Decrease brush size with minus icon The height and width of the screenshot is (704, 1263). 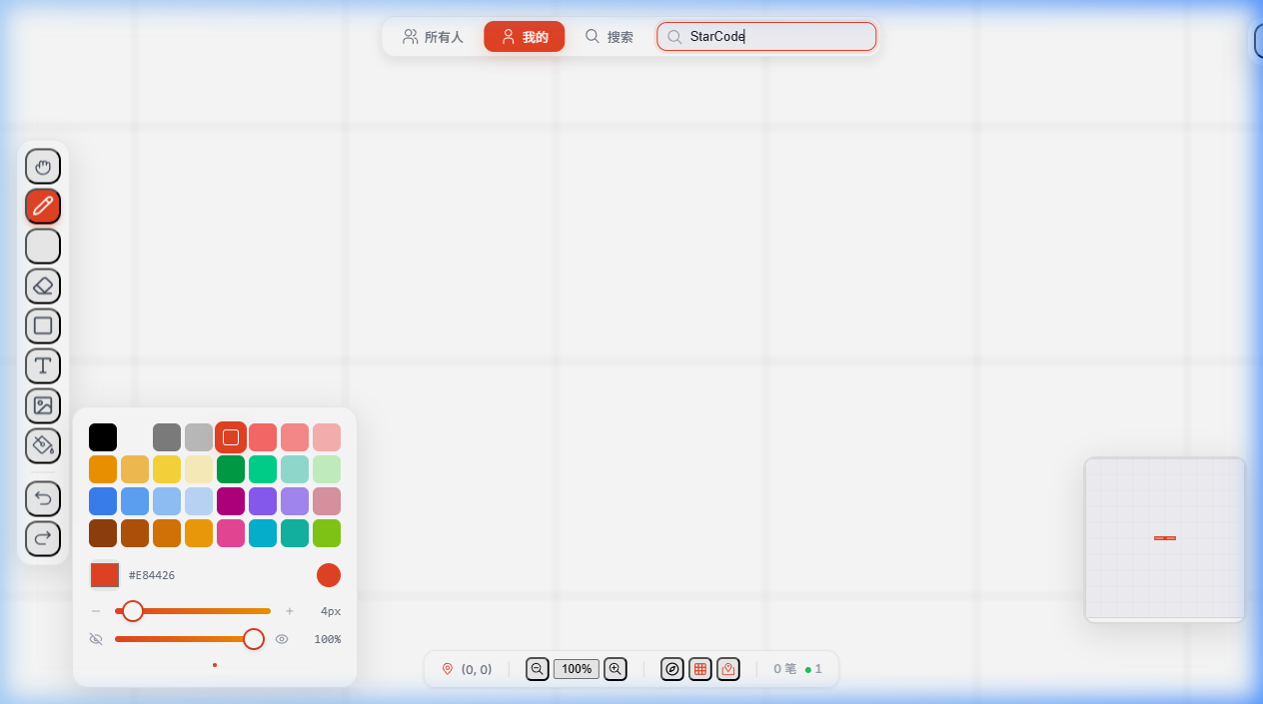tap(96, 611)
